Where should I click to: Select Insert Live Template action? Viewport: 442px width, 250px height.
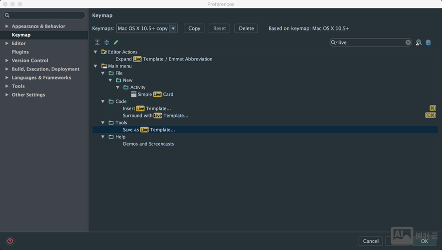tap(147, 108)
